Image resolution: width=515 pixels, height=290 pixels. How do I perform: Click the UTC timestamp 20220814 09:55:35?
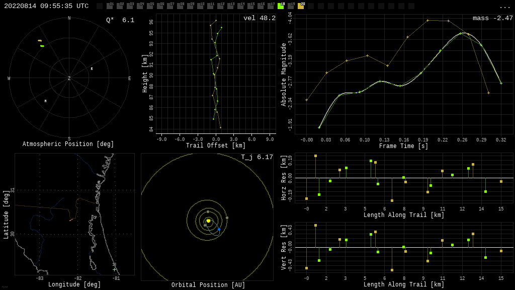coord(46,6)
